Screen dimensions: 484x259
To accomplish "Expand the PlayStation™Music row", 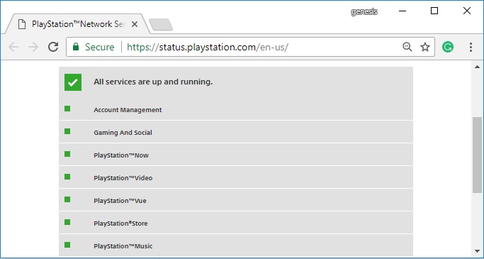I will click(x=236, y=246).
